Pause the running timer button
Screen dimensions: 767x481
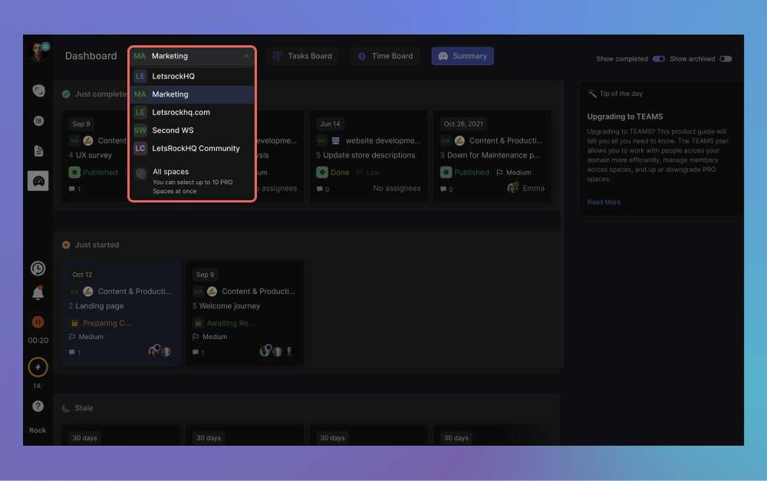click(x=38, y=322)
